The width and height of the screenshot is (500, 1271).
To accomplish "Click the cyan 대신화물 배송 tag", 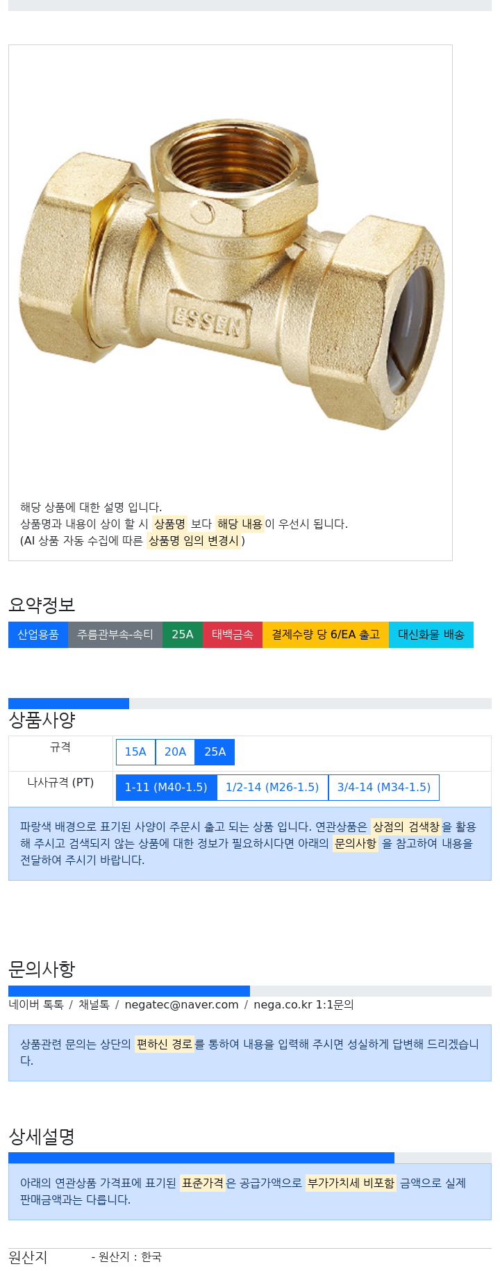I will [431, 635].
